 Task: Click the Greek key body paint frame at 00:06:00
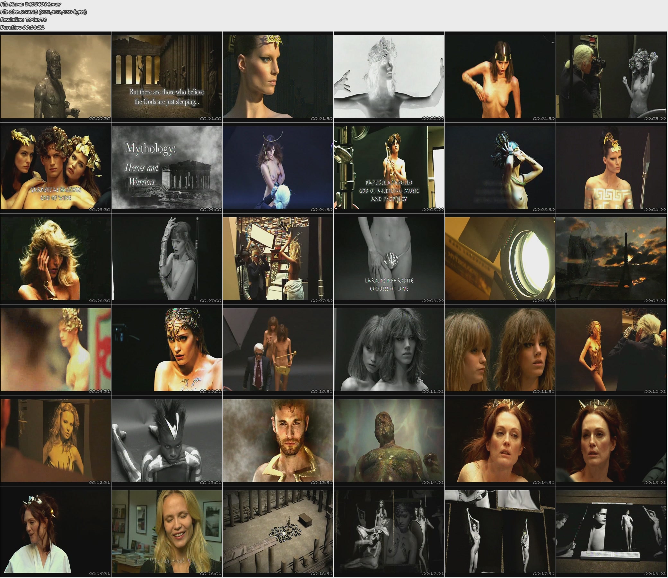[x=611, y=168]
